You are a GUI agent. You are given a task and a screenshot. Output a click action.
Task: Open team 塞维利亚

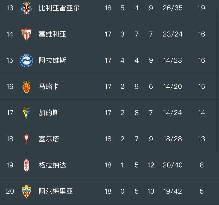coord(52,34)
